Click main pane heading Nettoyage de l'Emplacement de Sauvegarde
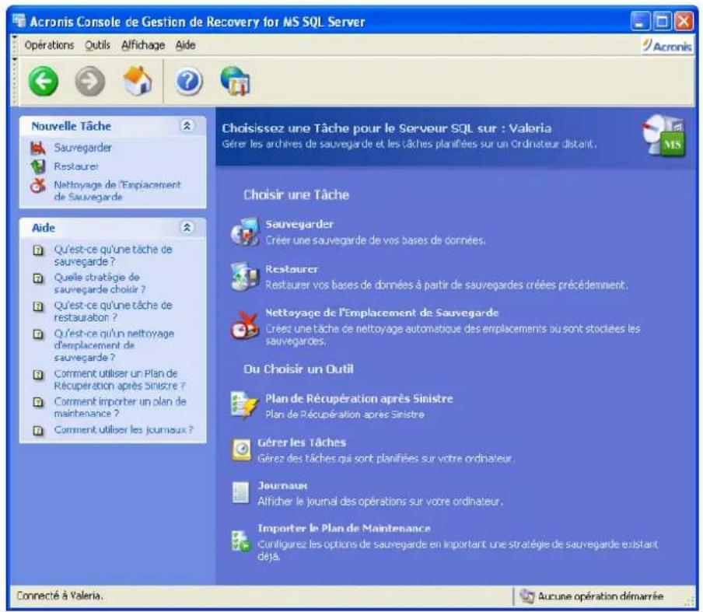 (x=382, y=313)
